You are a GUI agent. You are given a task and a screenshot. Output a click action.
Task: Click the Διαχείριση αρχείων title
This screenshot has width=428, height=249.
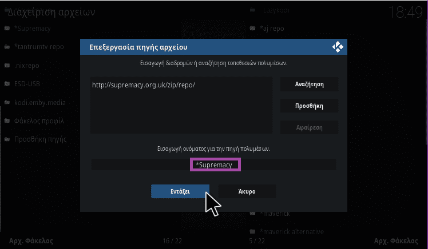click(x=51, y=12)
